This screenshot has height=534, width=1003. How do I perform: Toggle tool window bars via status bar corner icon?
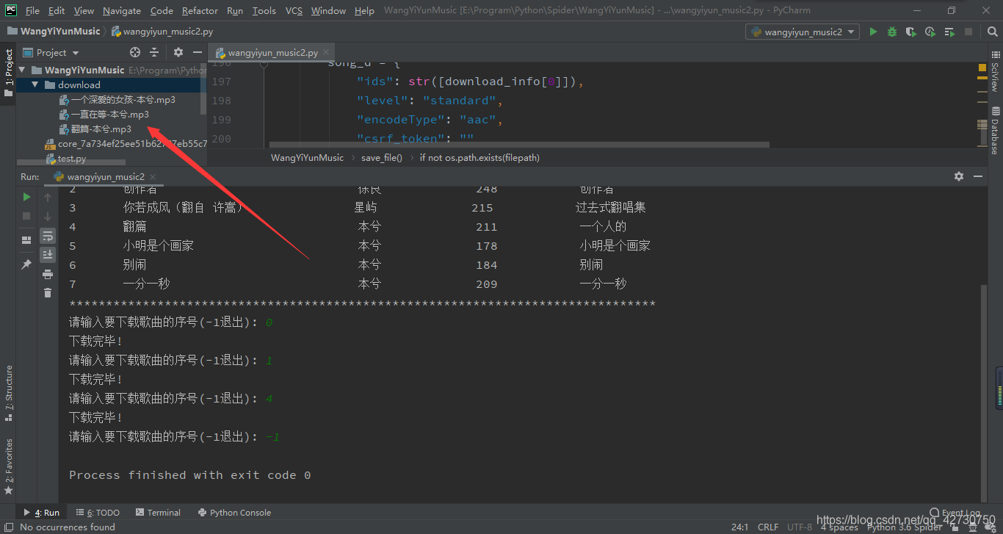(8, 527)
